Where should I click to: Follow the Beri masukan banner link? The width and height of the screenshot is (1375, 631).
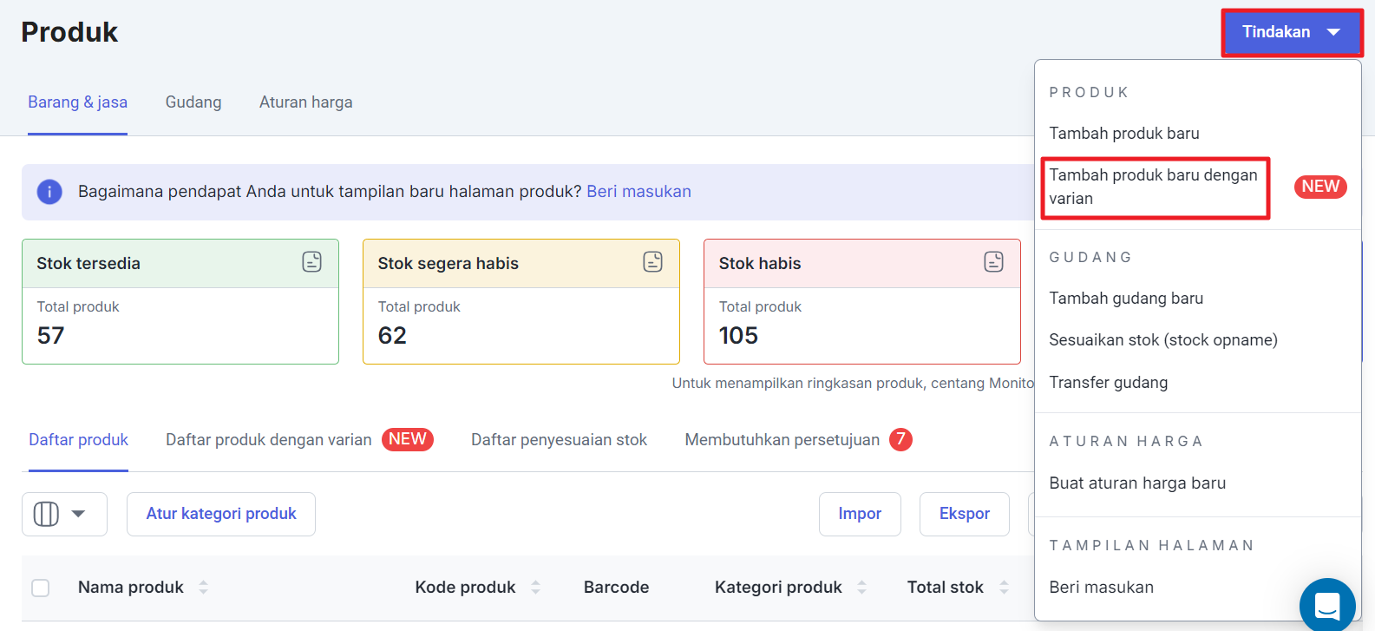tap(638, 192)
